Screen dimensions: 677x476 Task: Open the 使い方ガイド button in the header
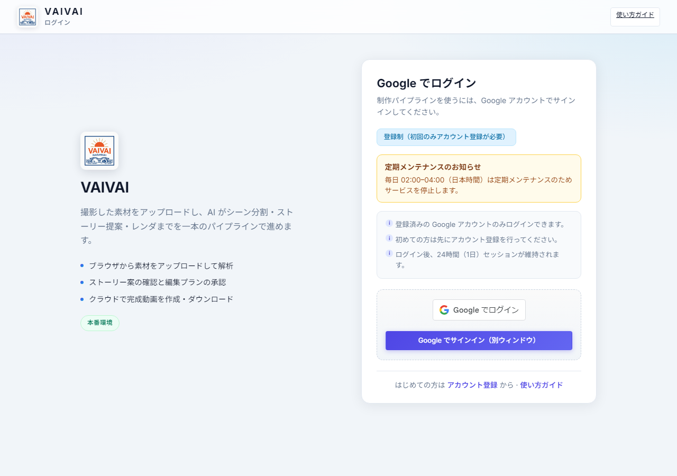pos(635,17)
